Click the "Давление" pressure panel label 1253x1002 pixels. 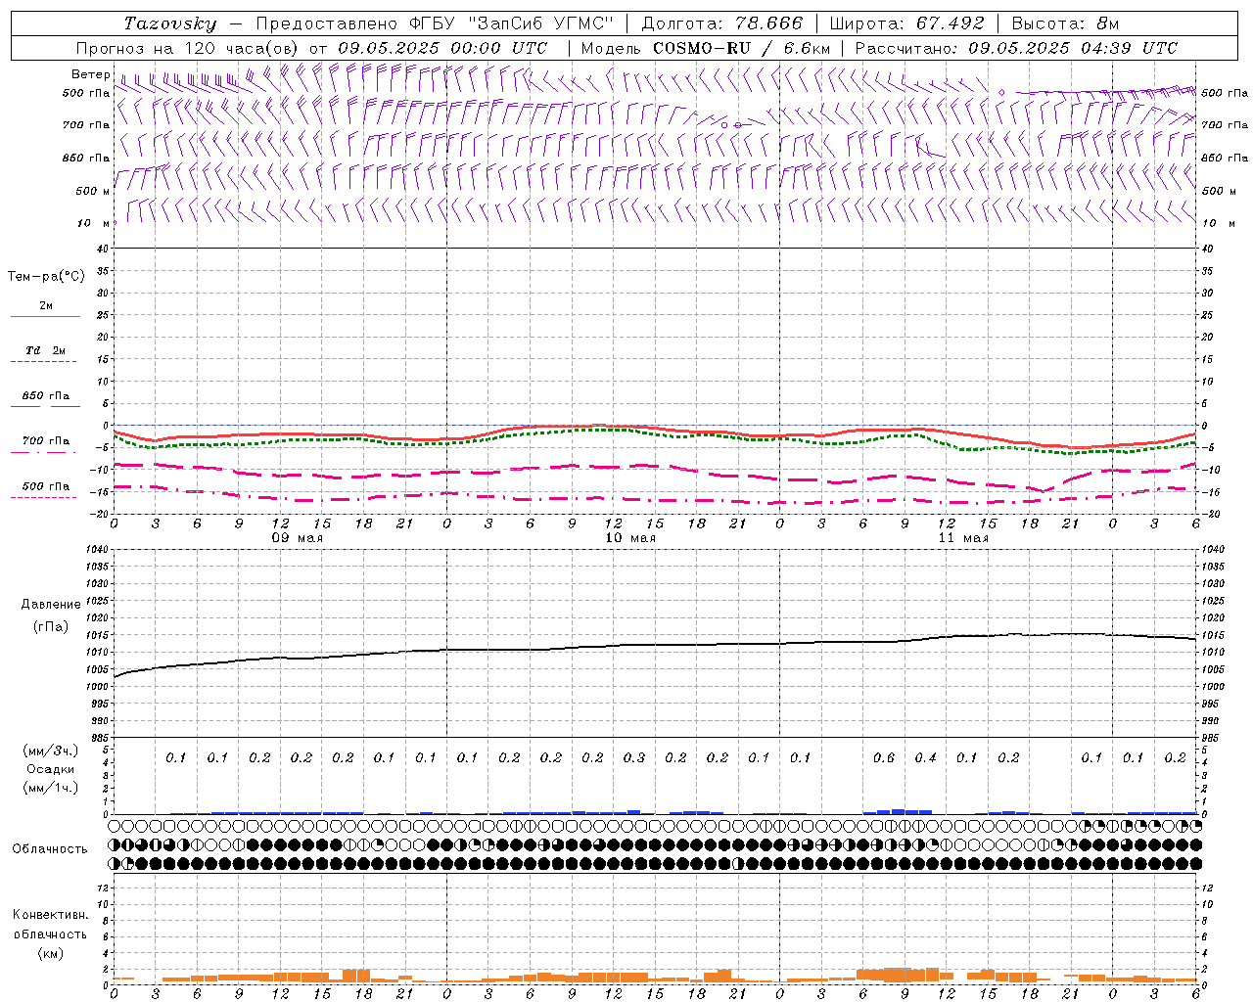(x=51, y=605)
